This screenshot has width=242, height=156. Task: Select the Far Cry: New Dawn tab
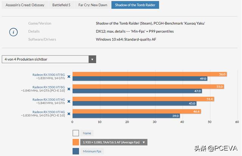(x=93, y=5)
